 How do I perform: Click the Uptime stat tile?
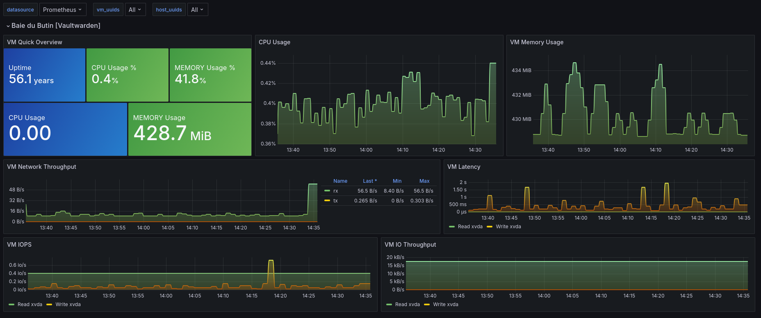point(44,75)
